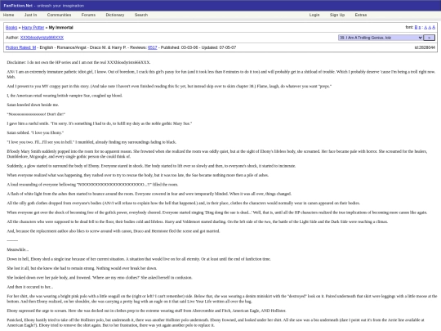Image resolution: width=441 pixels, height=331 pixels.
Task: Open the 6517 reviews link
Action: pyautogui.click(x=153, y=47)
